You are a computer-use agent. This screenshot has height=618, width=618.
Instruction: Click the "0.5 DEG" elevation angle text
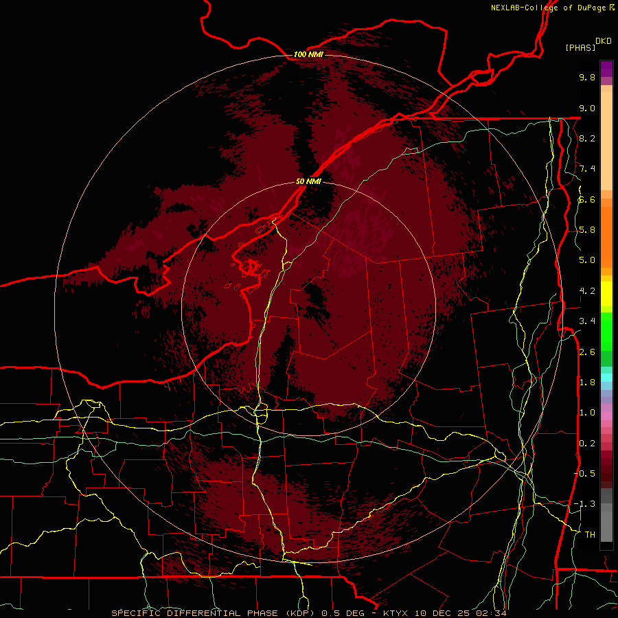342,613
